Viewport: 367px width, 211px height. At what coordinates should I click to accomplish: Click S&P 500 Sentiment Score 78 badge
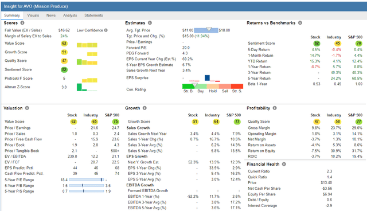pos(359,43)
